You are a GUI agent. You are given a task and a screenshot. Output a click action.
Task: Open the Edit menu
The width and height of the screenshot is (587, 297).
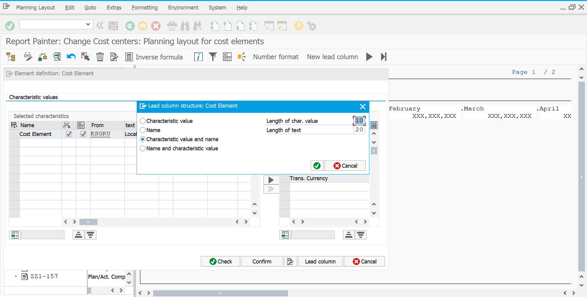[70, 7]
